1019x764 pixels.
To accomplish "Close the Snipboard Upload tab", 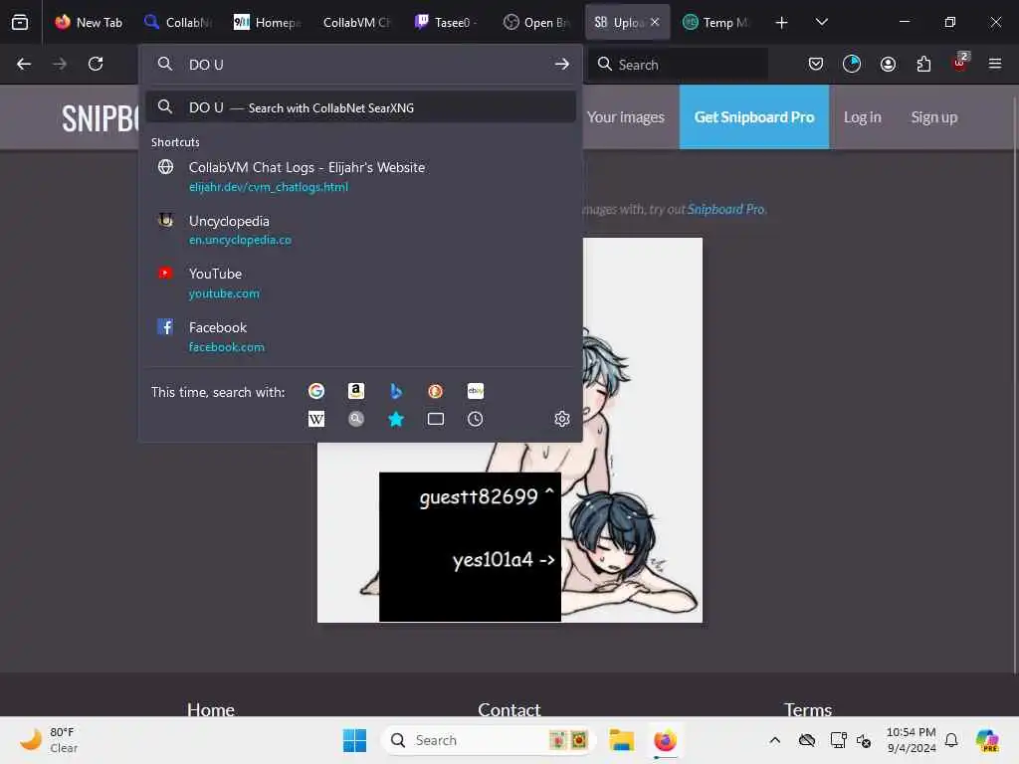I will coord(655,22).
